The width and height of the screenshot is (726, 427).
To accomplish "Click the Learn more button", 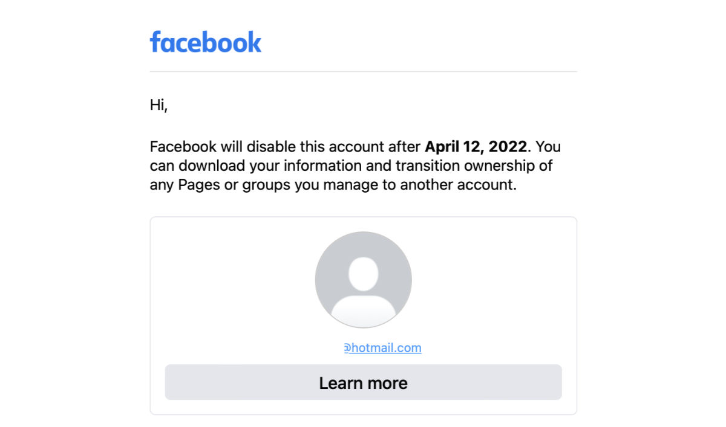I will tap(363, 382).
